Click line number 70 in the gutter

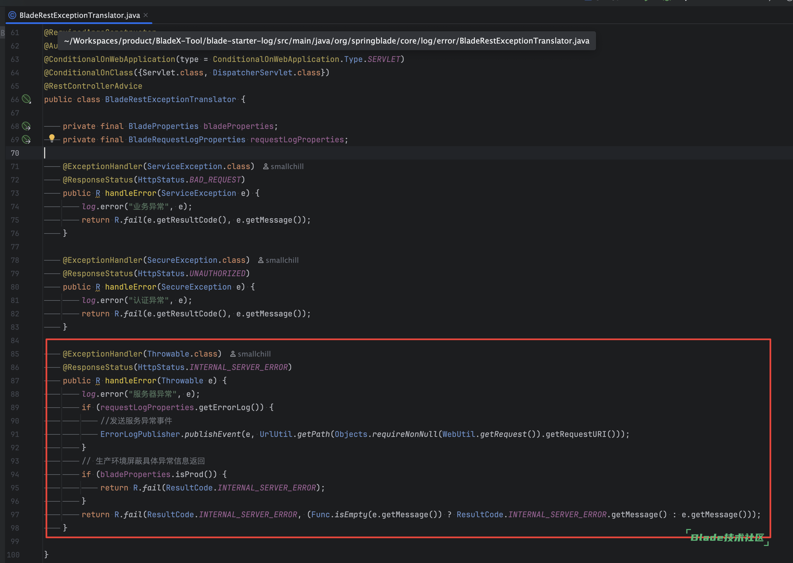click(x=15, y=153)
